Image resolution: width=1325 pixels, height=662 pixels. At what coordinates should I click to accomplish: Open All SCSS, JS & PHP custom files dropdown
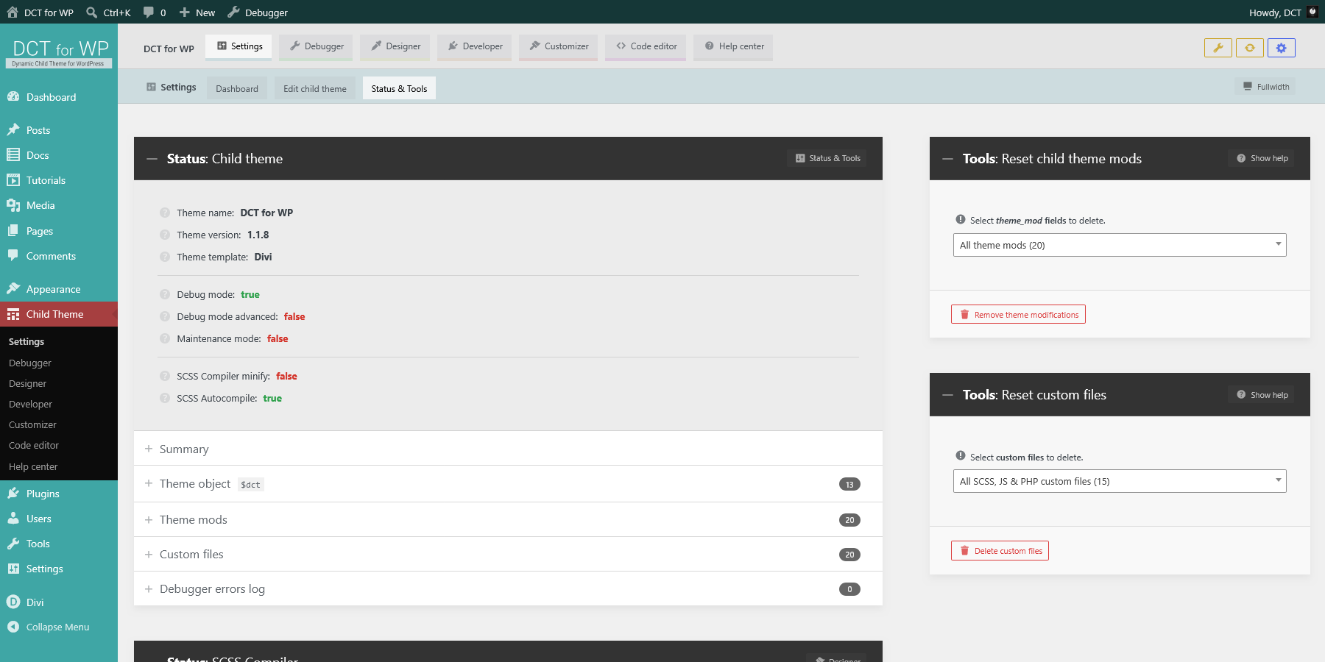pyautogui.click(x=1120, y=481)
